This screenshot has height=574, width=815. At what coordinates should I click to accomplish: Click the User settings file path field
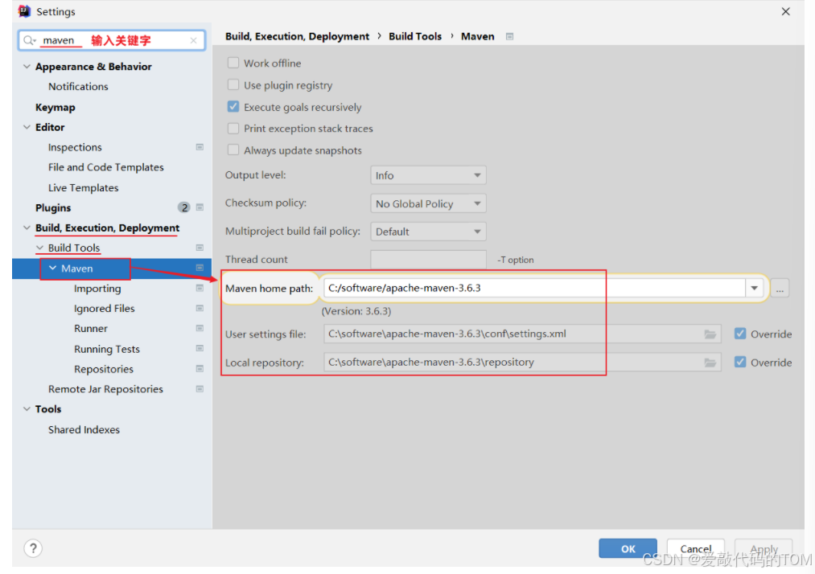tap(522, 334)
